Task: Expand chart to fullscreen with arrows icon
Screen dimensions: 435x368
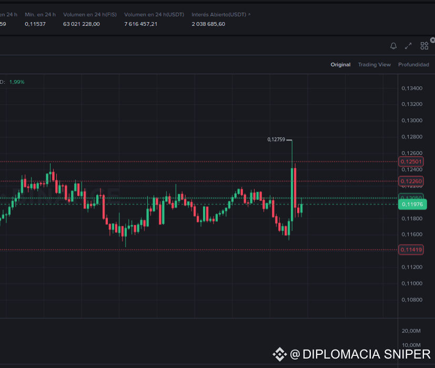Action: pos(408,46)
